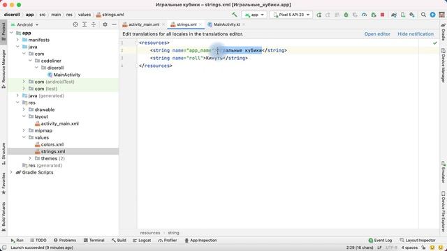The image size is (447, 251).
Task: Click the blue update arrow icon
Action: [433, 15]
